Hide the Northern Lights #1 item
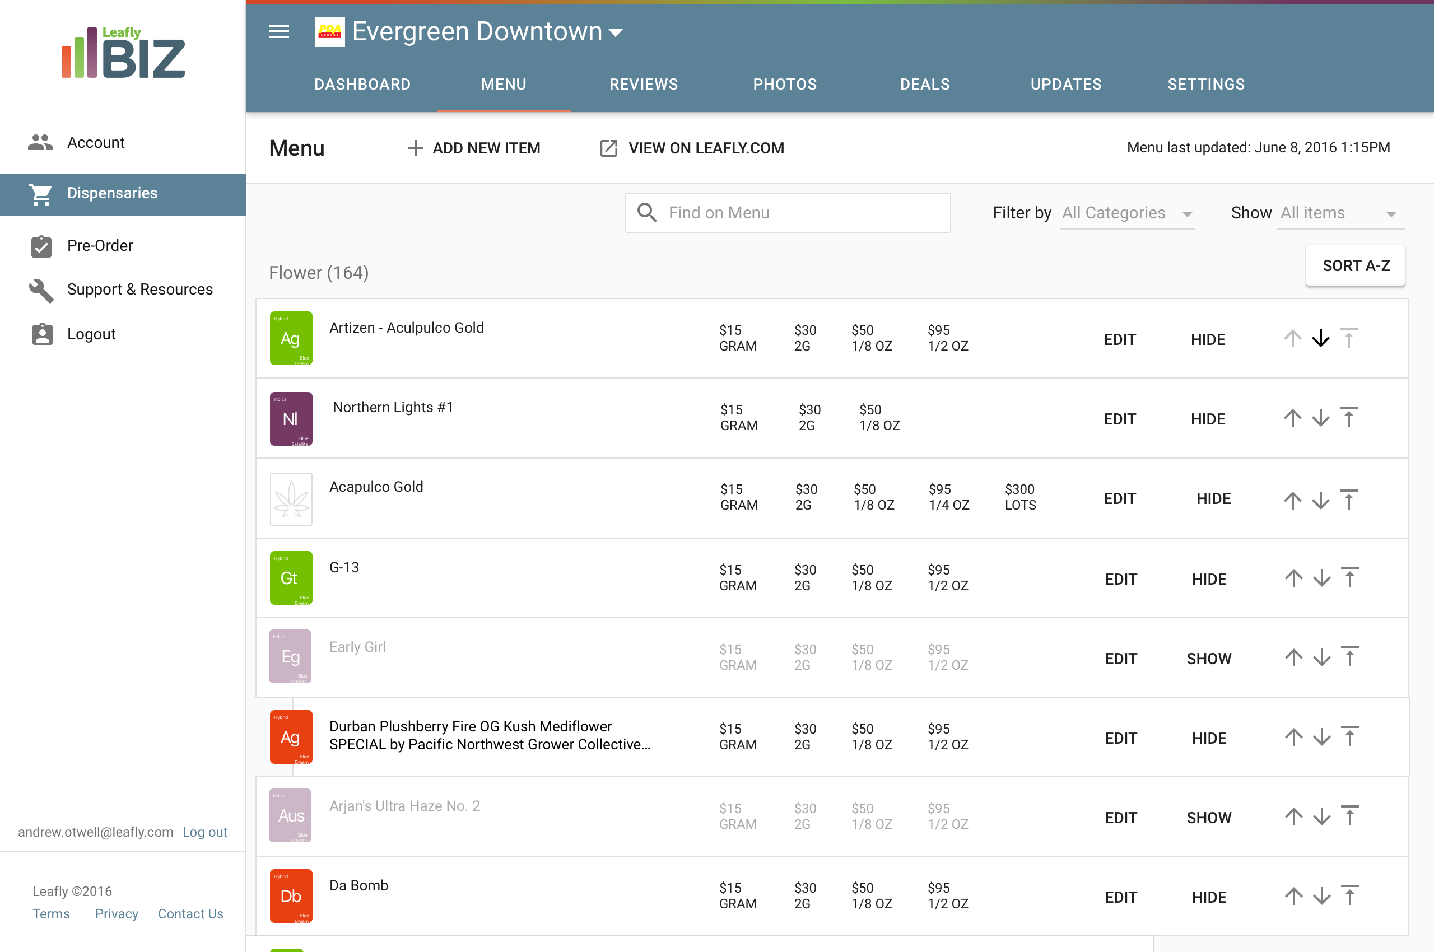The width and height of the screenshot is (1434, 952). click(x=1208, y=419)
